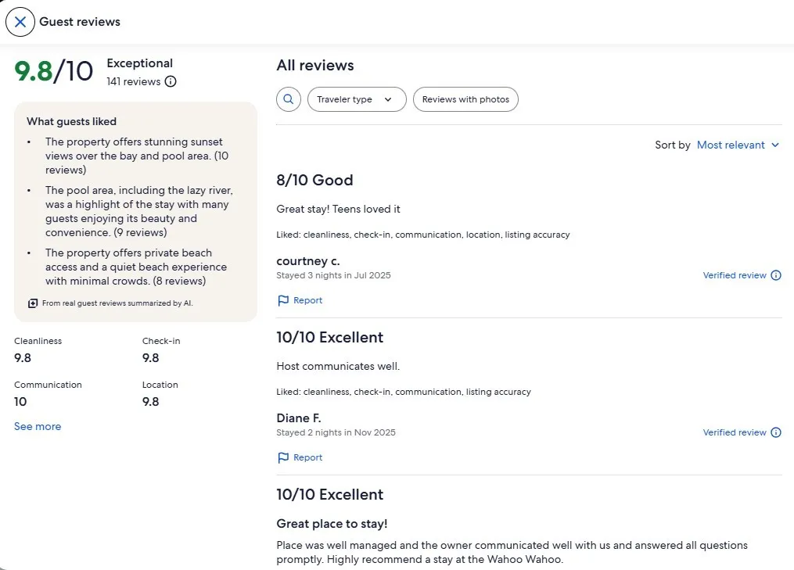Close the Guest reviews panel
This screenshot has height=570, width=794.
coord(20,22)
